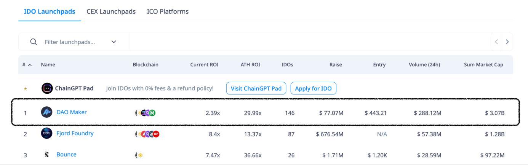Click the ChainGPT Pad logo icon

pos(47,88)
